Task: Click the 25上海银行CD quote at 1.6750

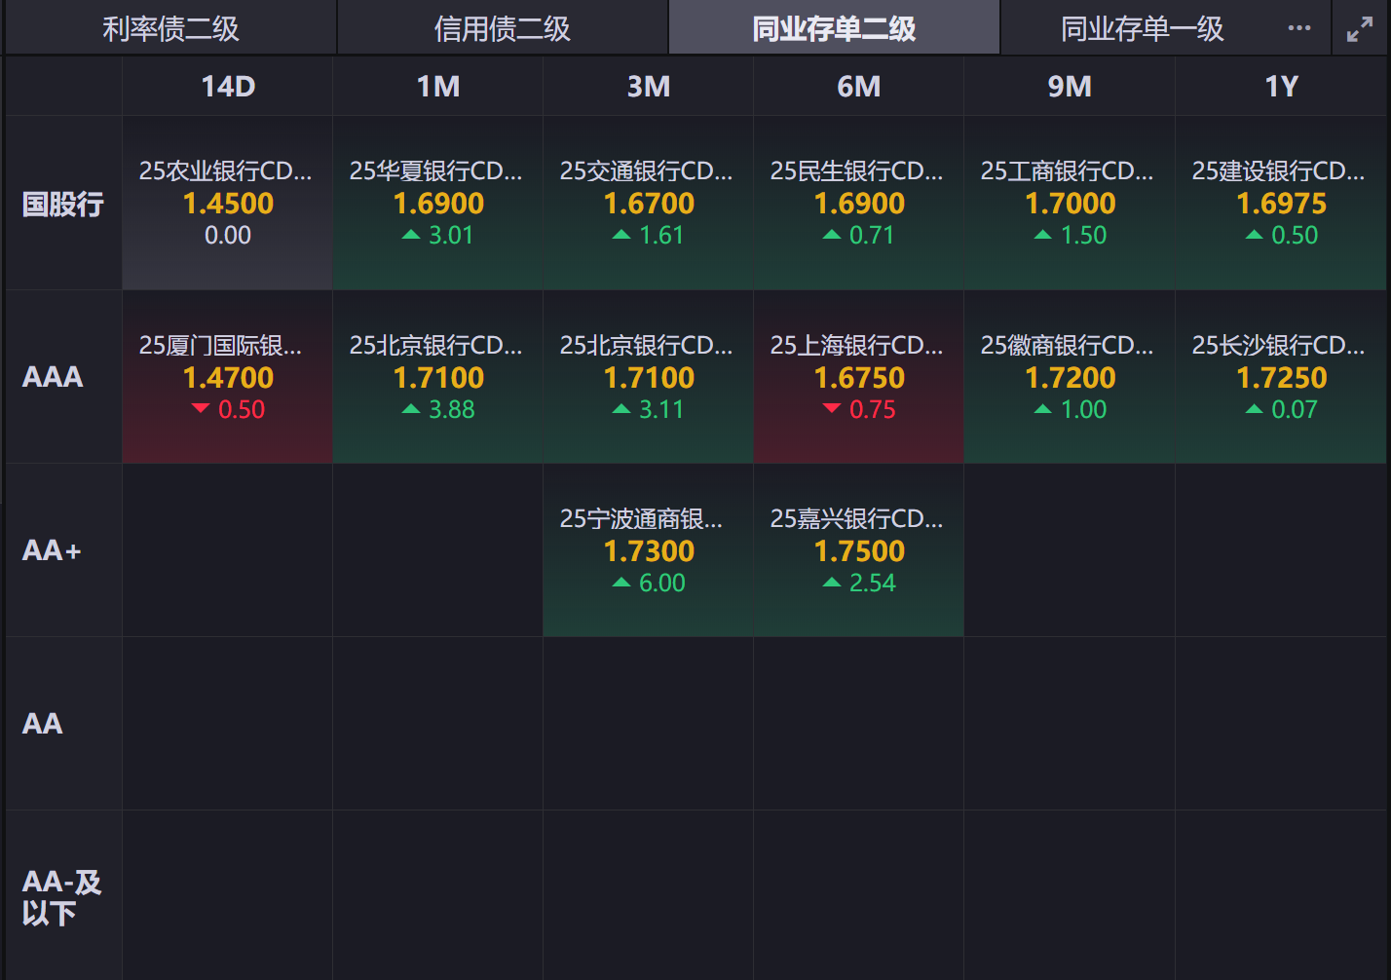Action: tap(858, 377)
